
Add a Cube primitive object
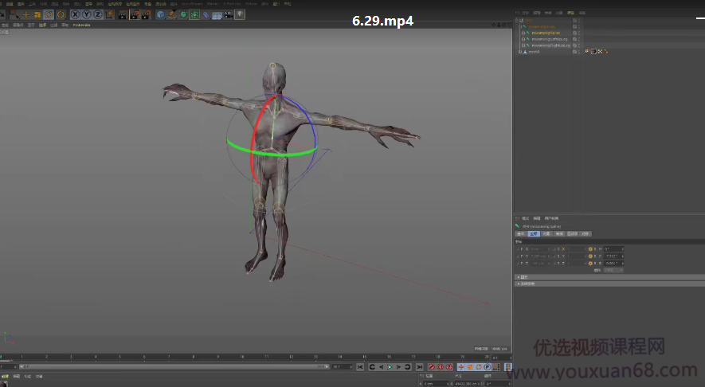(x=161, y=14)
